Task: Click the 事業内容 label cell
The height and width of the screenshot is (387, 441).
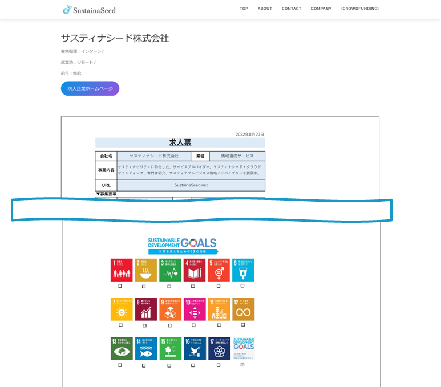Action: click(x=106, y=170)
